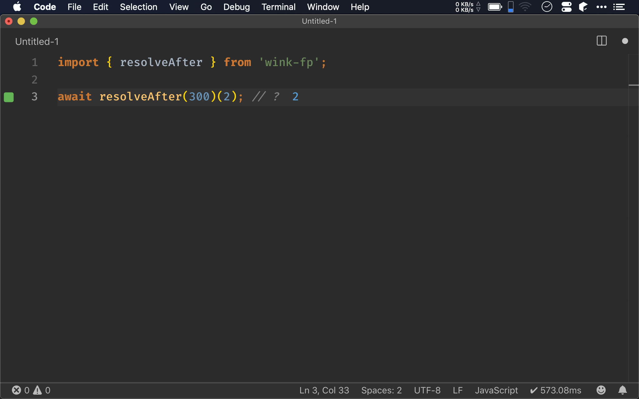Click the unsaved changes dot in the editor tab bar
Viewport: 639px width, 399px height.
point(625,41)
